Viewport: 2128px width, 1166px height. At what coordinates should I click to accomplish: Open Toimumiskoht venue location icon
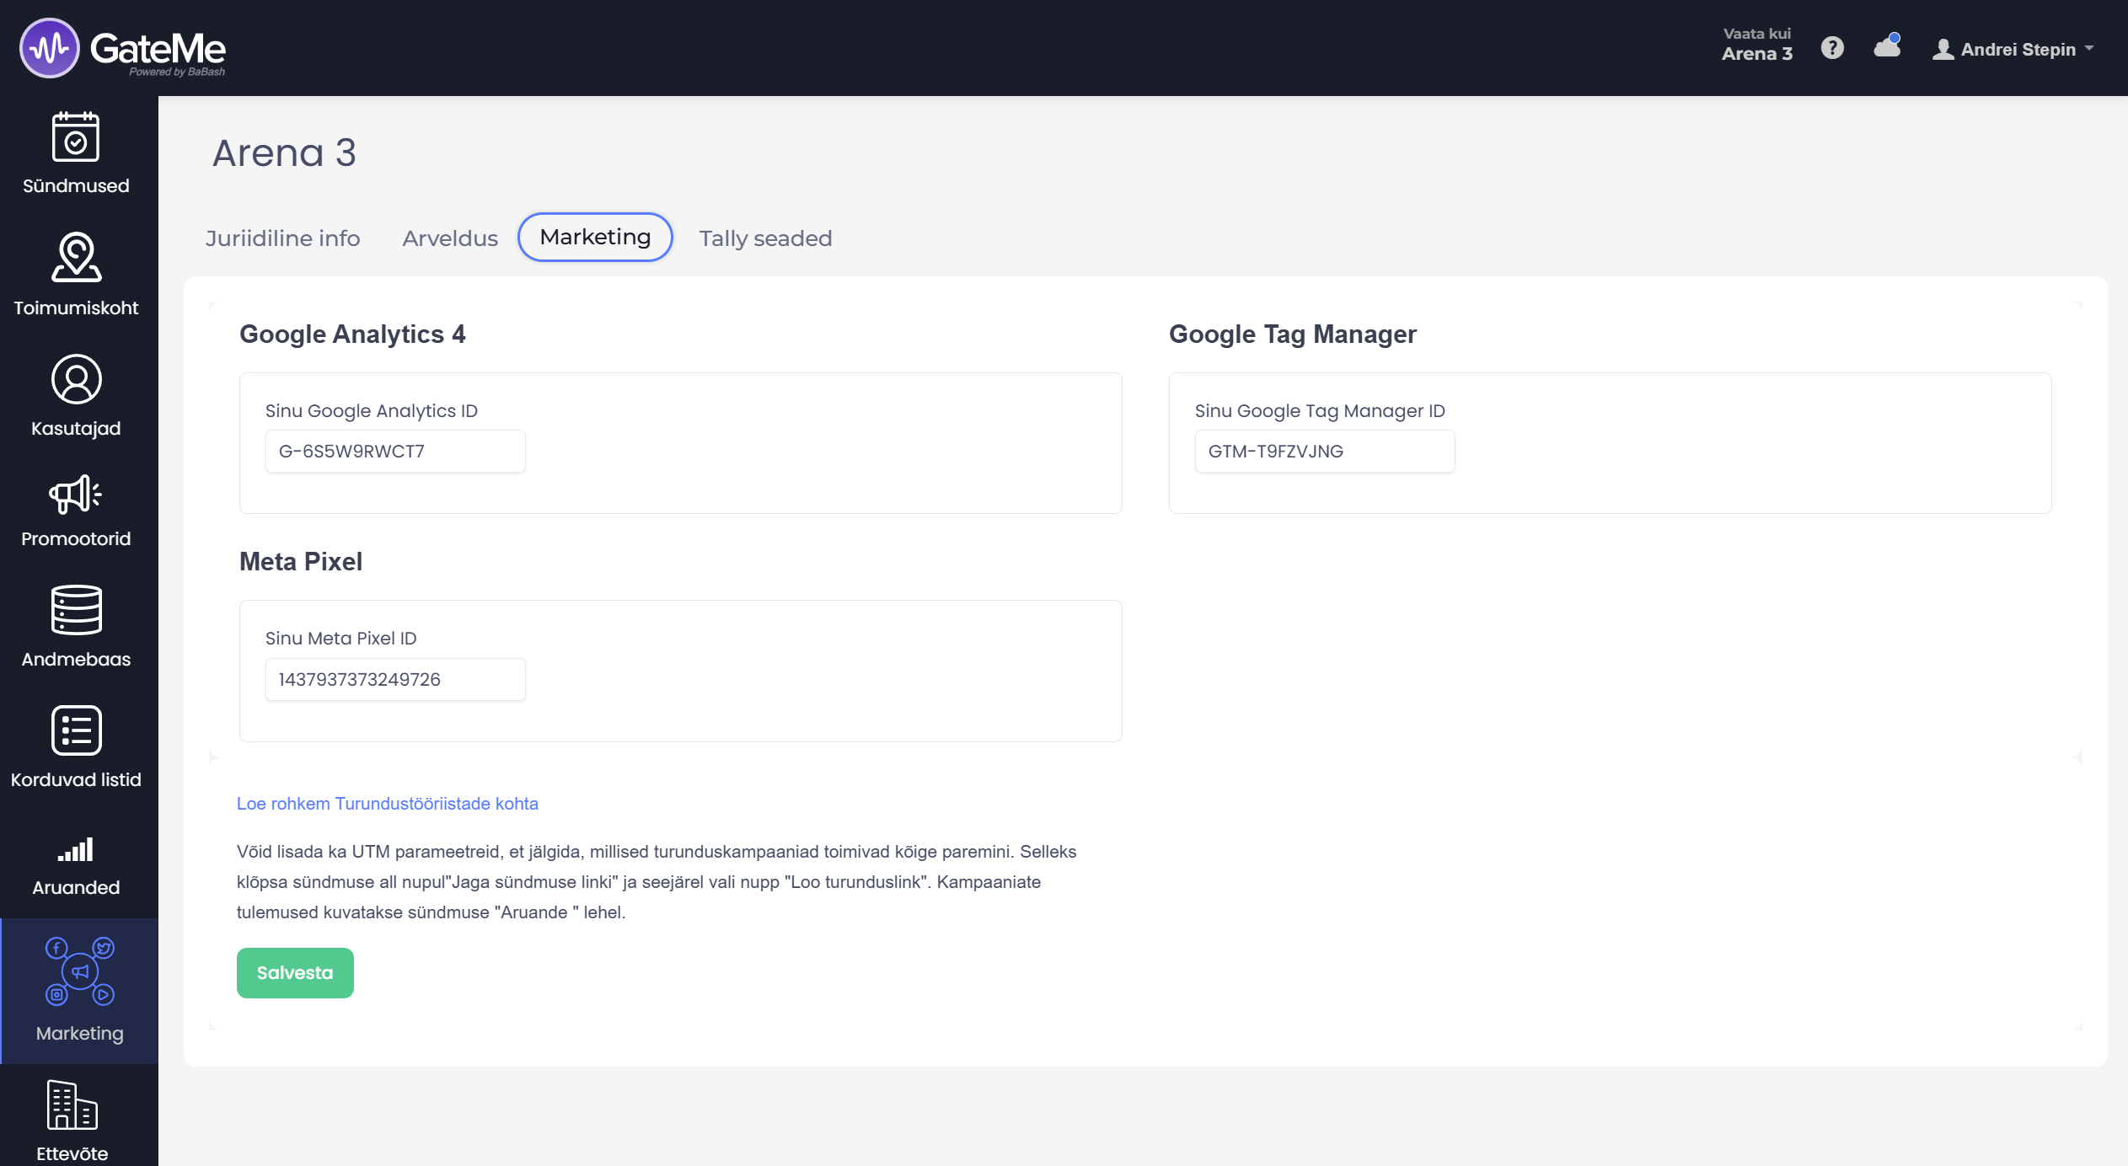76,258
